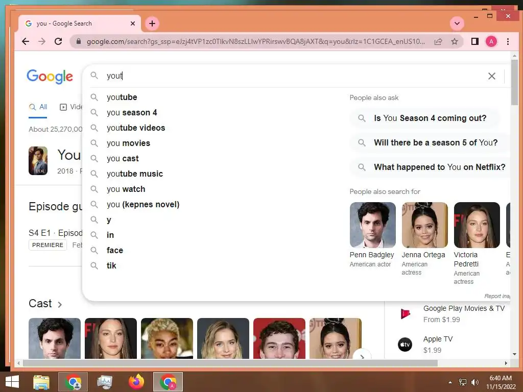The height and width of the screenshot is (392, 523).
Task: Click the blonde curly-hair cast photo
Action: pyautogui.click(x=167, y=338)
